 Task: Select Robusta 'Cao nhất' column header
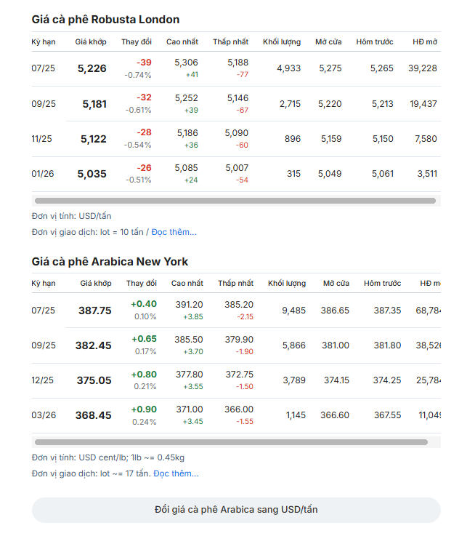[182, 41]
